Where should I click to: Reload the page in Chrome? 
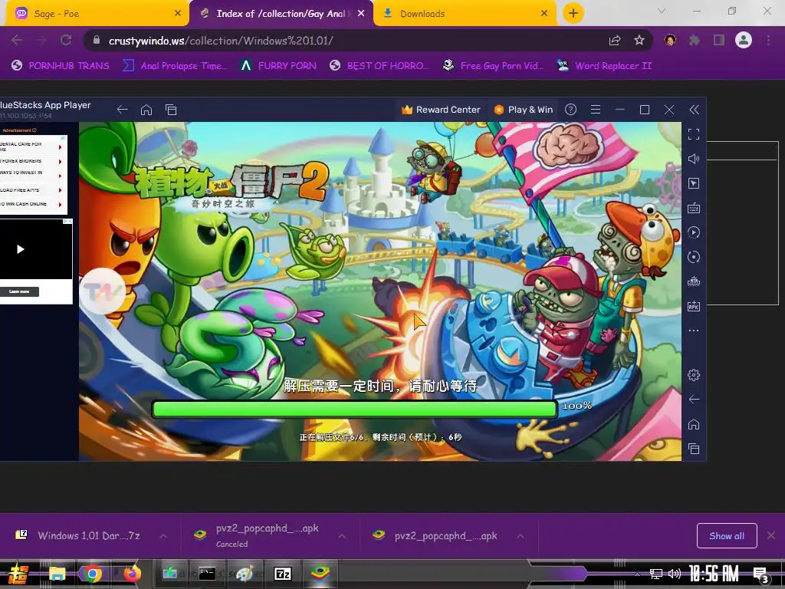(66, 41)
